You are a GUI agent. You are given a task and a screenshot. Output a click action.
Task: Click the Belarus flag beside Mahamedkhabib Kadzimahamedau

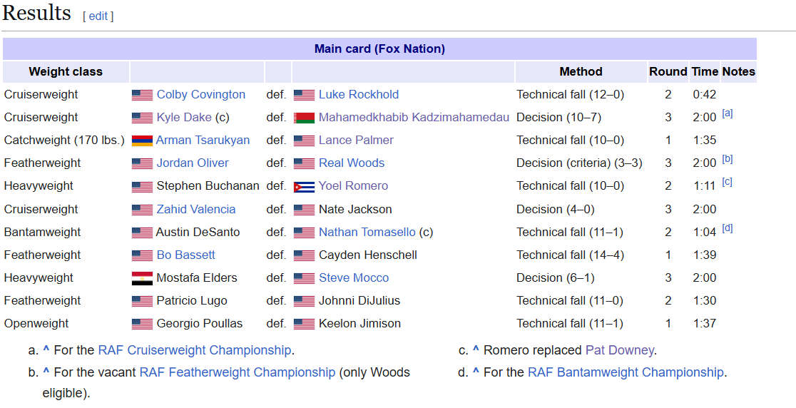(x=304, y=118)
